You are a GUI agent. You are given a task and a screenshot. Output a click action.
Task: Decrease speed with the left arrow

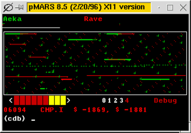pyautogui.click(x=11, y=100)
